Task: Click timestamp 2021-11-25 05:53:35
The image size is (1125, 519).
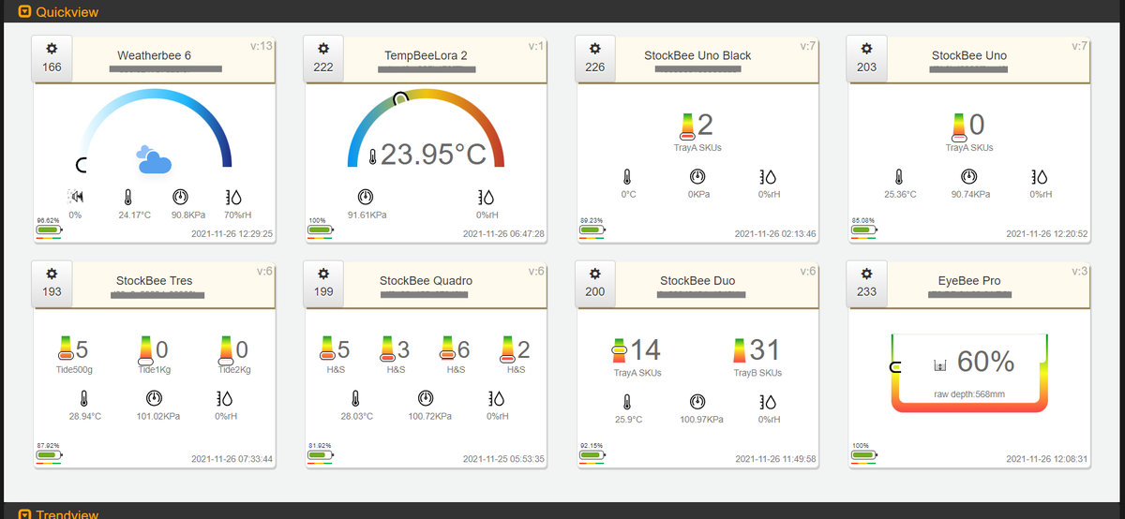Action: 503,459
